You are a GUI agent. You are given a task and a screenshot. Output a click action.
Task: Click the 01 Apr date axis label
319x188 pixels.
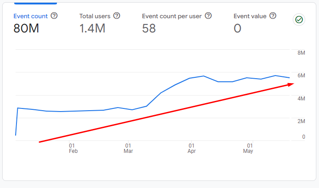(x=191, y=148)
